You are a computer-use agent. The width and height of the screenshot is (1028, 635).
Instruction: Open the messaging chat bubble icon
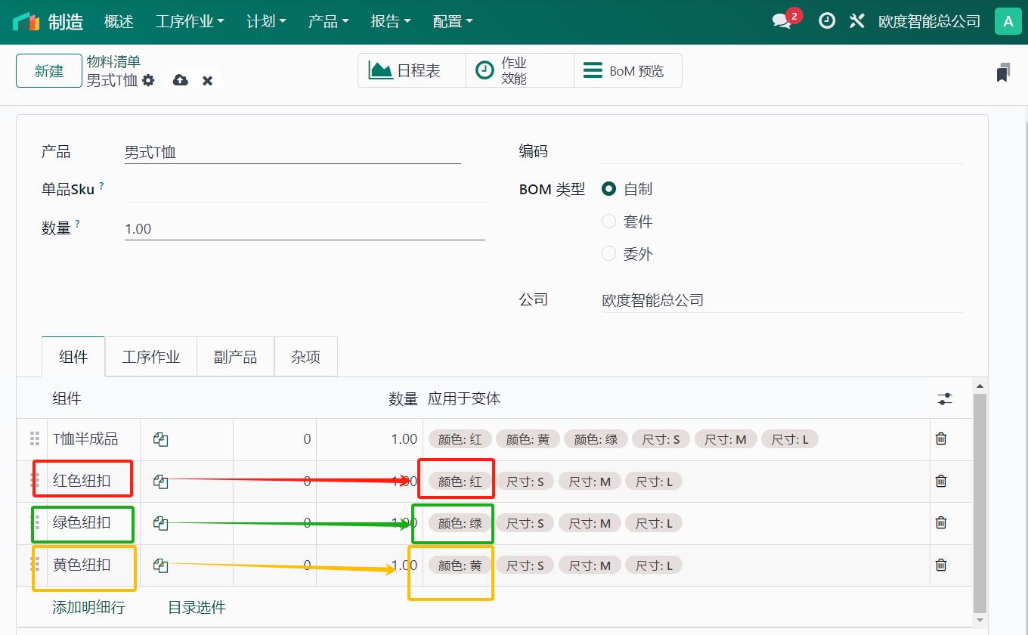780,21
